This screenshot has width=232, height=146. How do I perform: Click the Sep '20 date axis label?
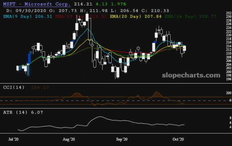point(122,139)
